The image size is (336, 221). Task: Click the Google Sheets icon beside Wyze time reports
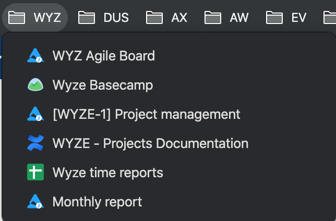[35, 172]
